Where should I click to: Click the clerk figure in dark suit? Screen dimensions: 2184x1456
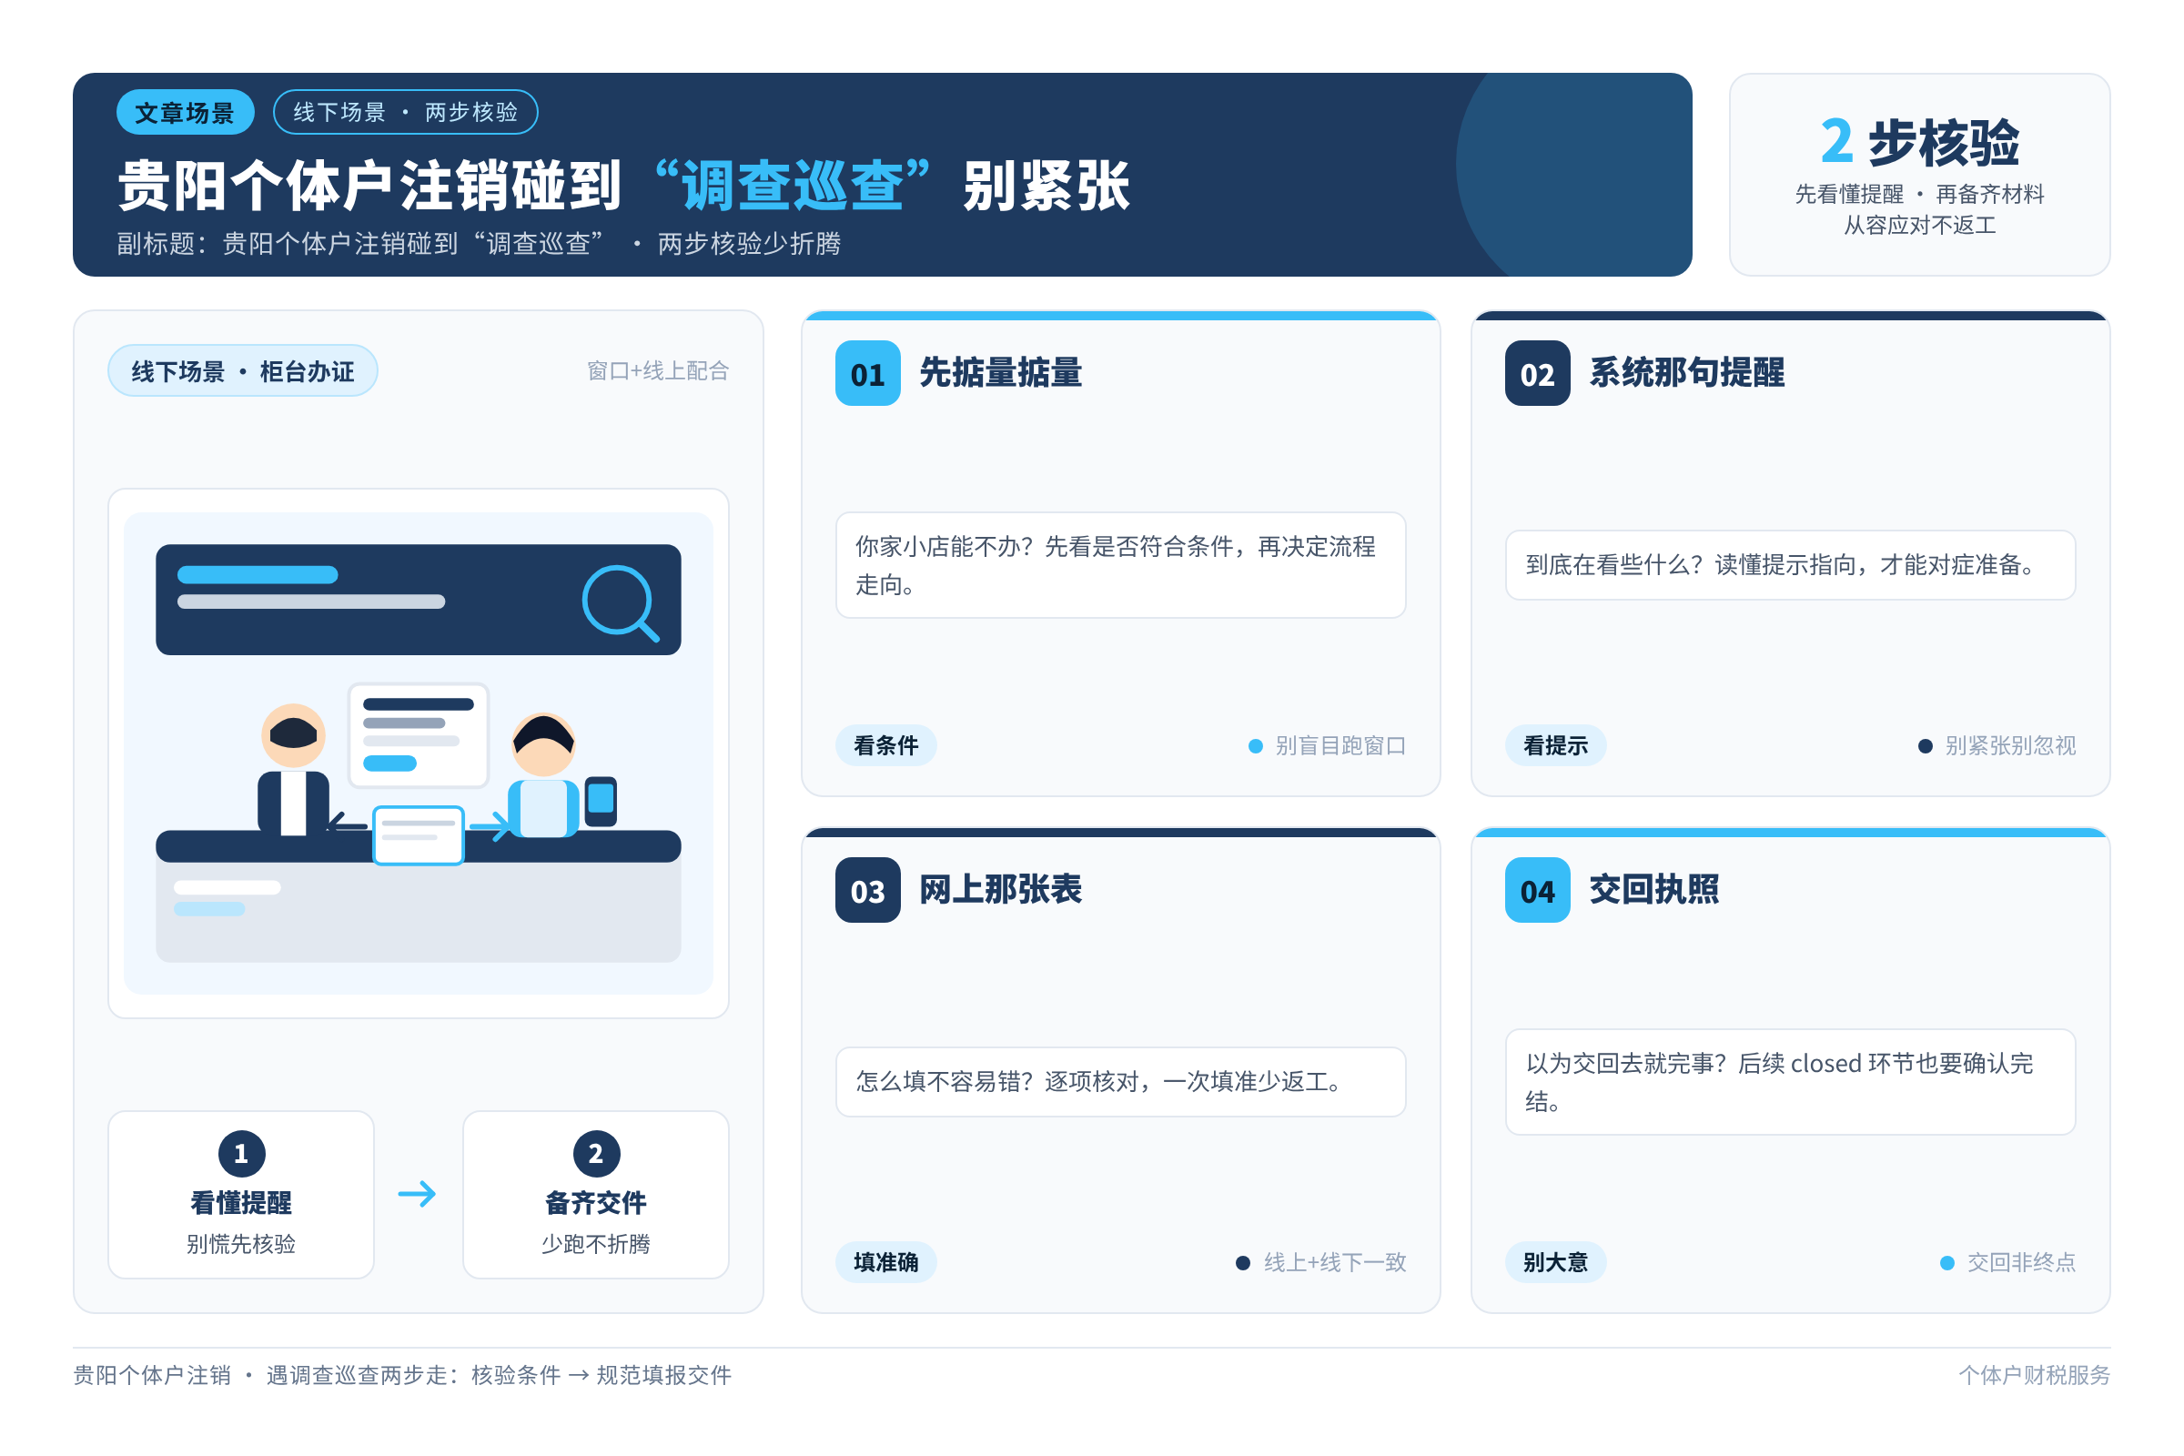293,769
